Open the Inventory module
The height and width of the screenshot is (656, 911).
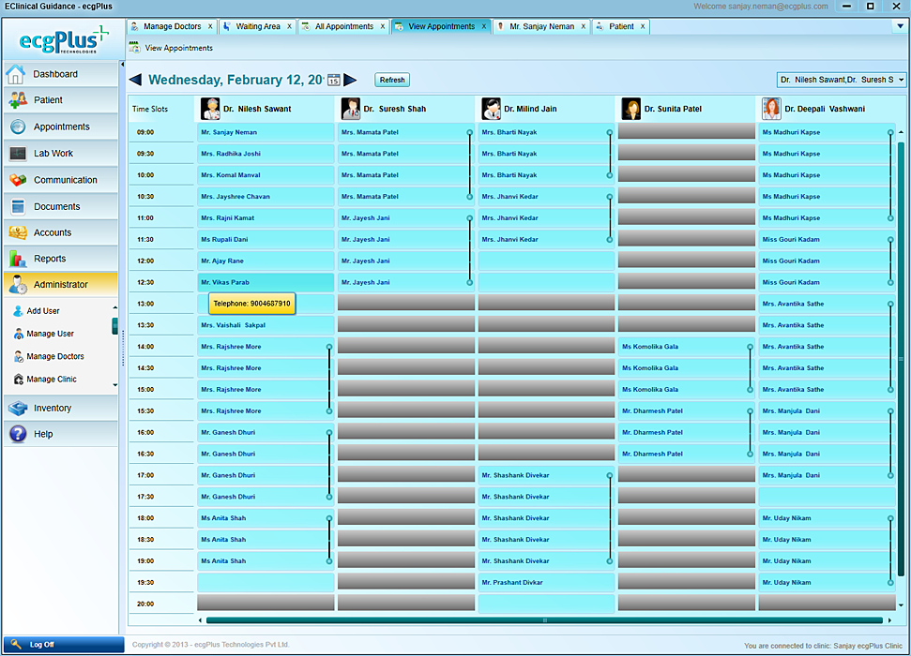click(x=53, y=408)
